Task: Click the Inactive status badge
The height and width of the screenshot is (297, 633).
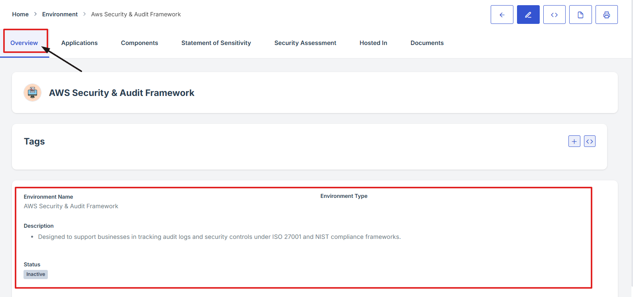Action: click(35, 274)
